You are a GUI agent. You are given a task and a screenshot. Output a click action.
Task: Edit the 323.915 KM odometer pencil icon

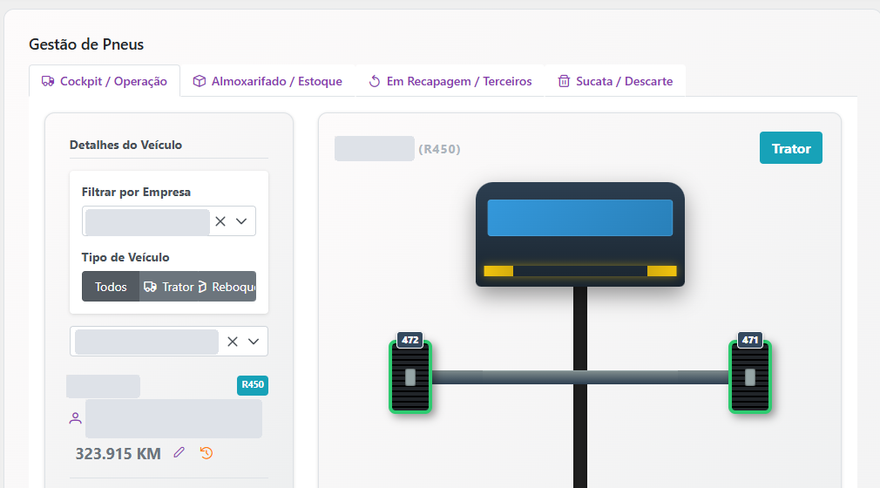pyautogui.click(x=179, y=452)
